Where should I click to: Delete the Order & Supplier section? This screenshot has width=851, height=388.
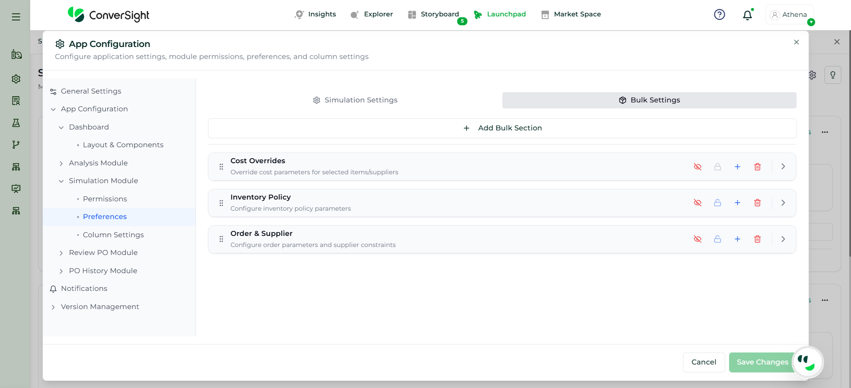(x=757, y=239)
